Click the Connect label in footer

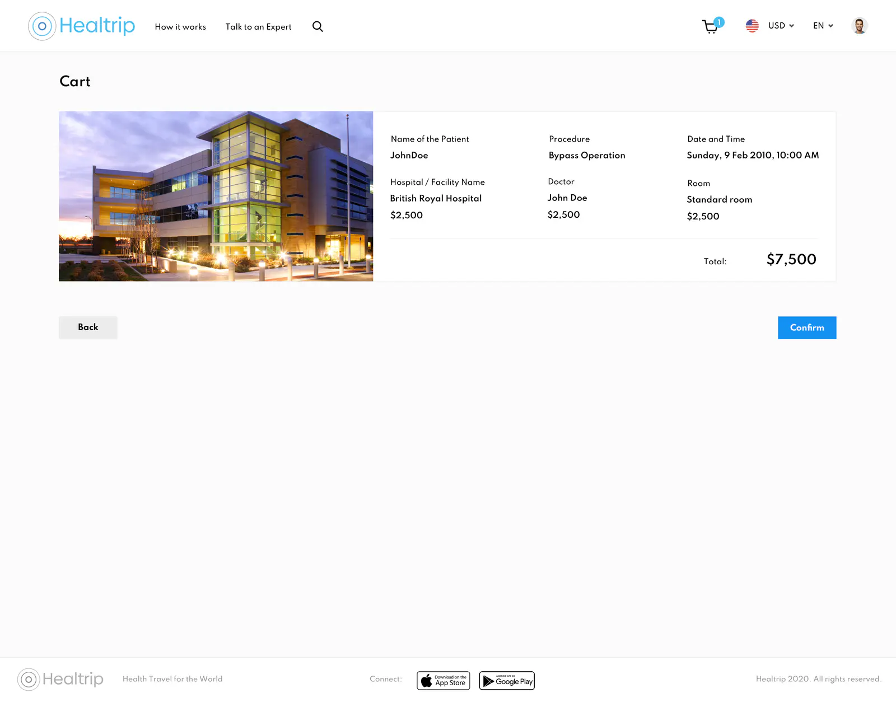click(x=386, y=679)
